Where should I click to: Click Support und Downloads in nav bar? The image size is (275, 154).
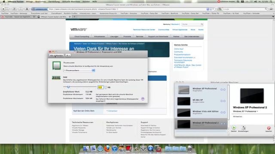click(x=158, y=36)
